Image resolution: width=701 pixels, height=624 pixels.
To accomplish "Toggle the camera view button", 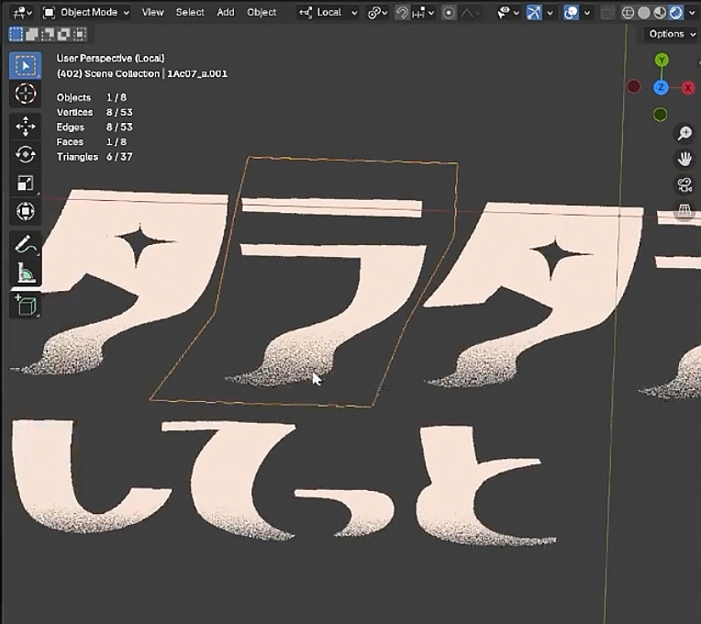I will (684, 185).
